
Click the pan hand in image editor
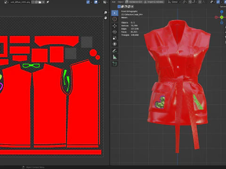[x=105, y=18]
